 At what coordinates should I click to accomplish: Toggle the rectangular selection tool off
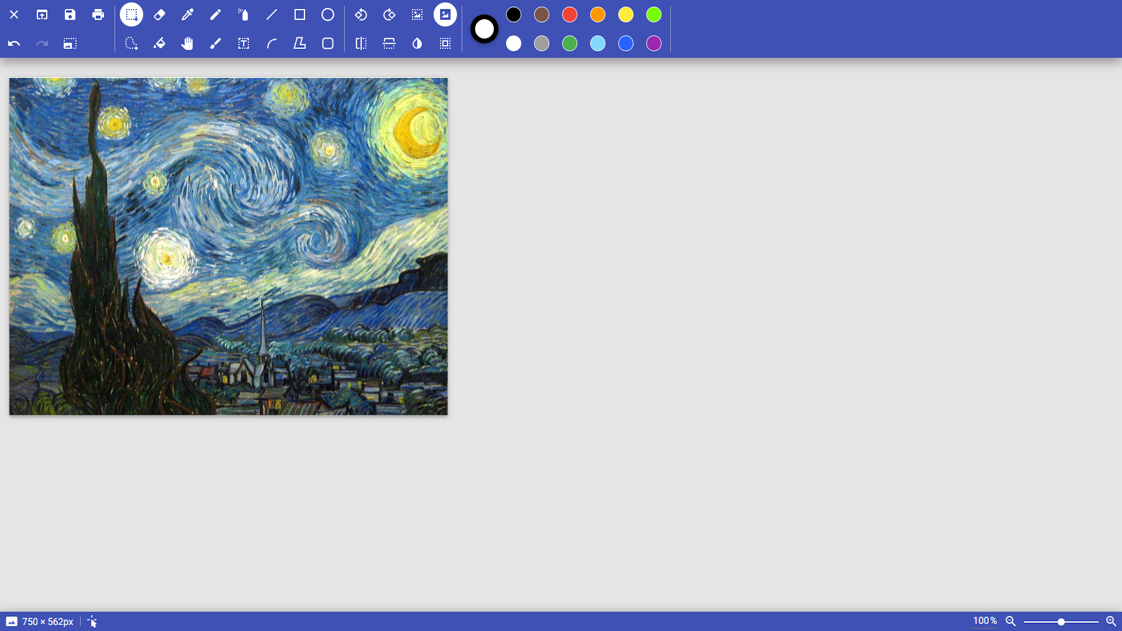click(131, 15)
